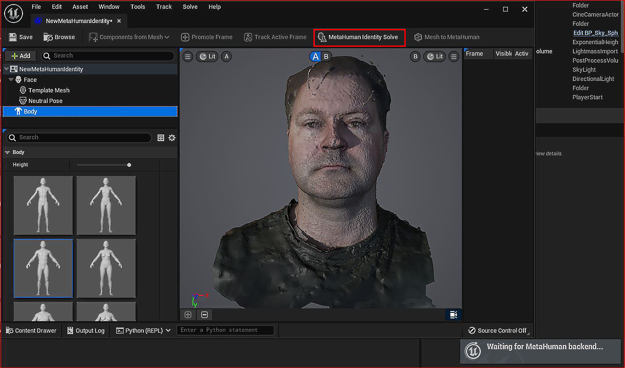Click the Visible column header

pos(504,54)
